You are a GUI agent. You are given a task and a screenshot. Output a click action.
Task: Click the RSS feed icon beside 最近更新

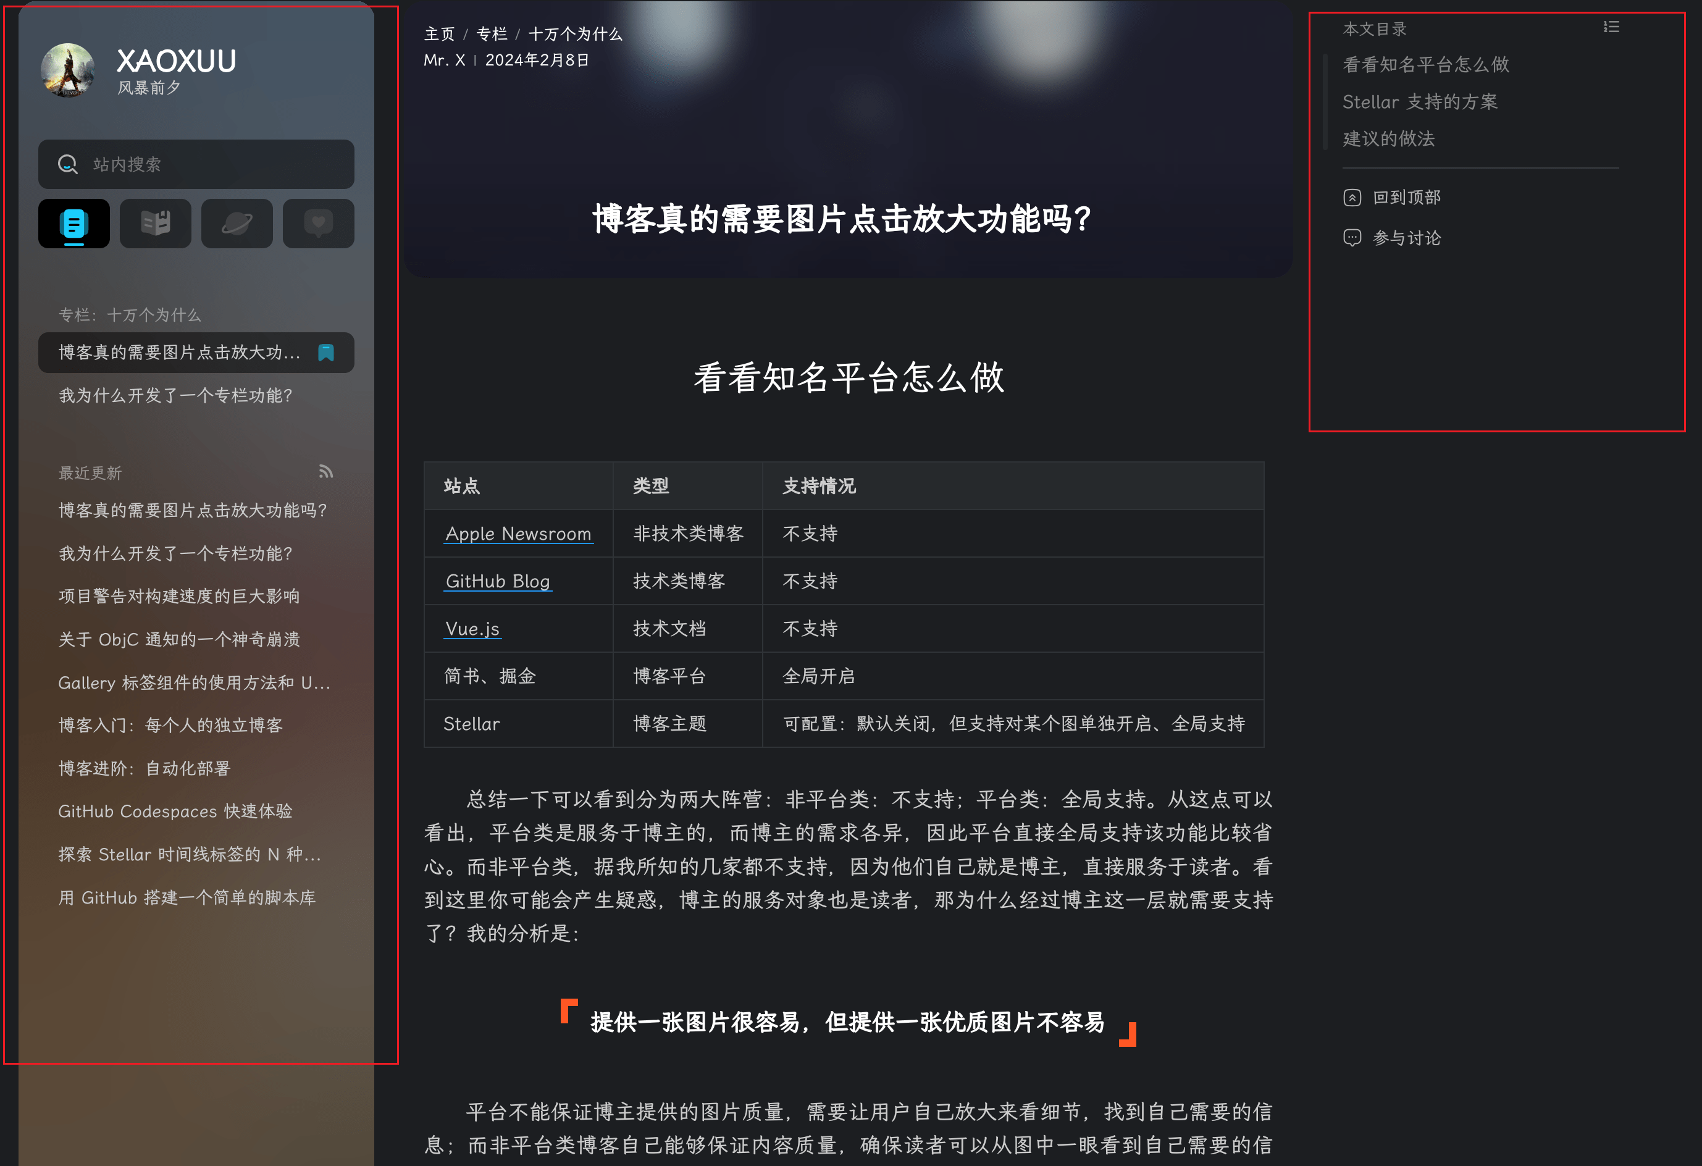(326, 472)
